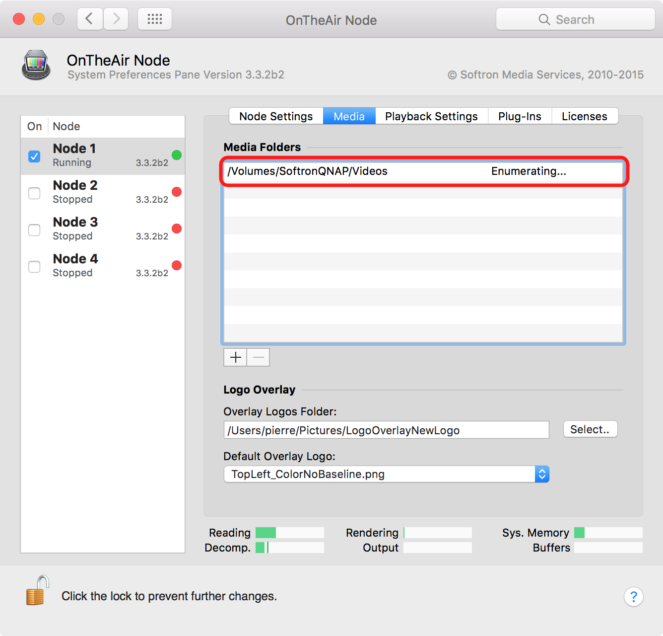Image resolution: width=663 pixels, height=636 pixels.
Task: Enable Node 2 checkbox
Action: coord(34,193)
